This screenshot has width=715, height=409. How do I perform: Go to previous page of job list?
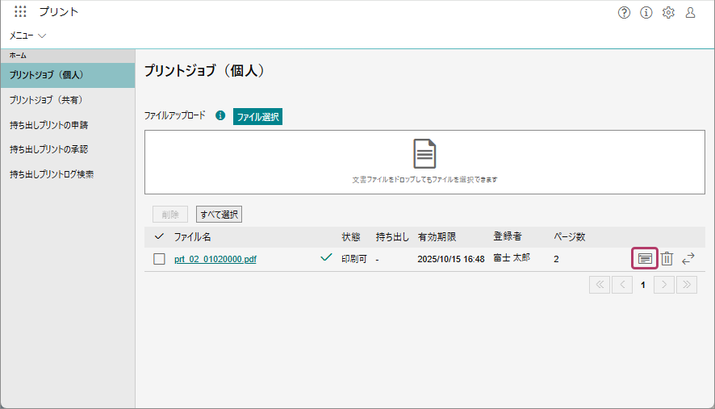coord(622,285)
